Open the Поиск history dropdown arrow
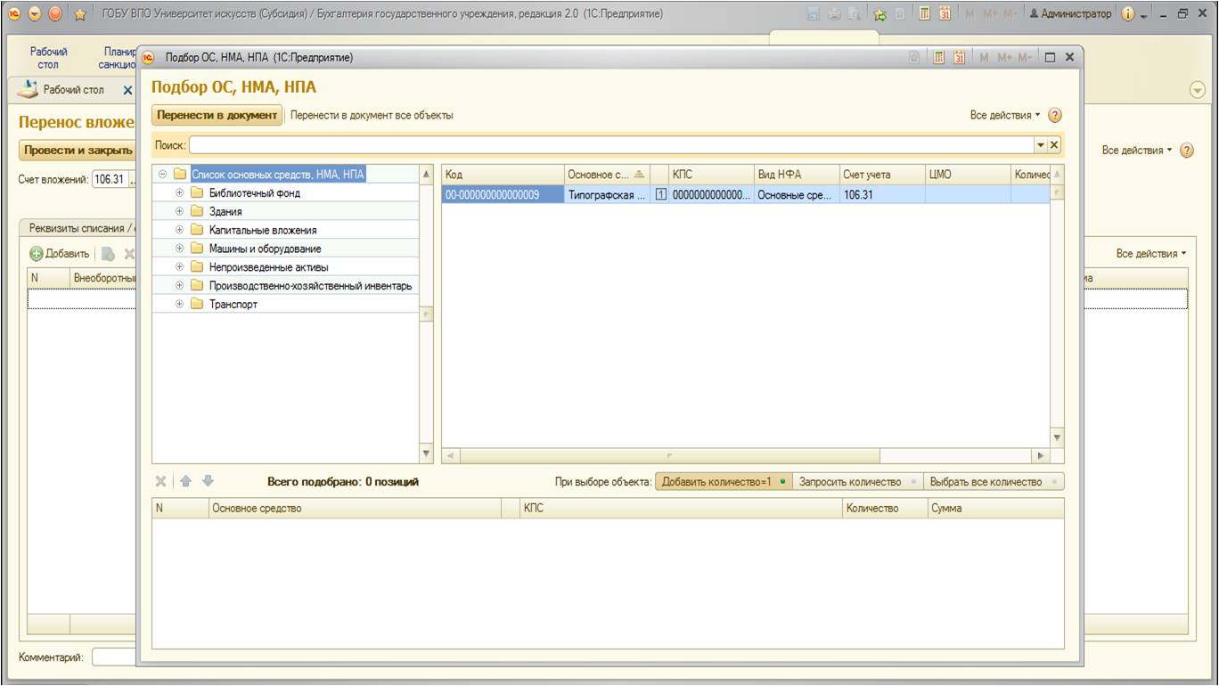 [x=1040, y=144]
